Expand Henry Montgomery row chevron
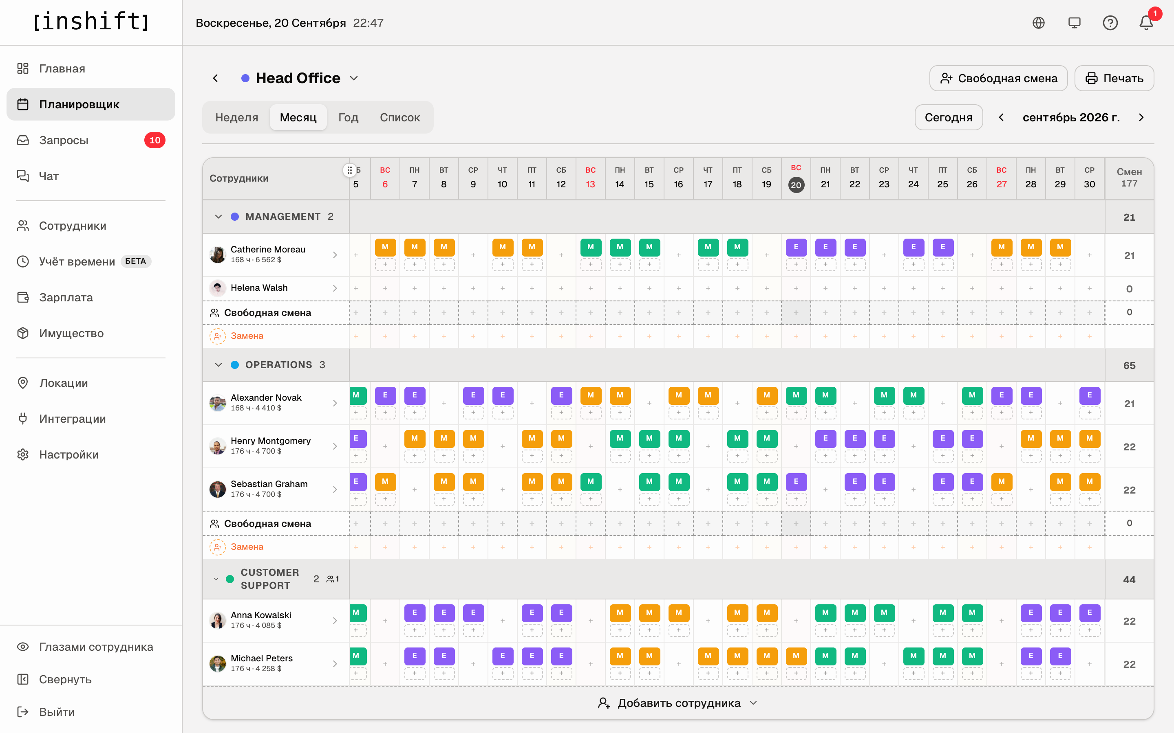The height and width of the screenshot is (733, 1174). click(x=335, y=446)
